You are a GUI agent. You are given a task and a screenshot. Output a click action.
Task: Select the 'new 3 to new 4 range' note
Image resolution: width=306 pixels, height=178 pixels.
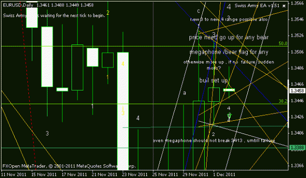coord(229,20)
